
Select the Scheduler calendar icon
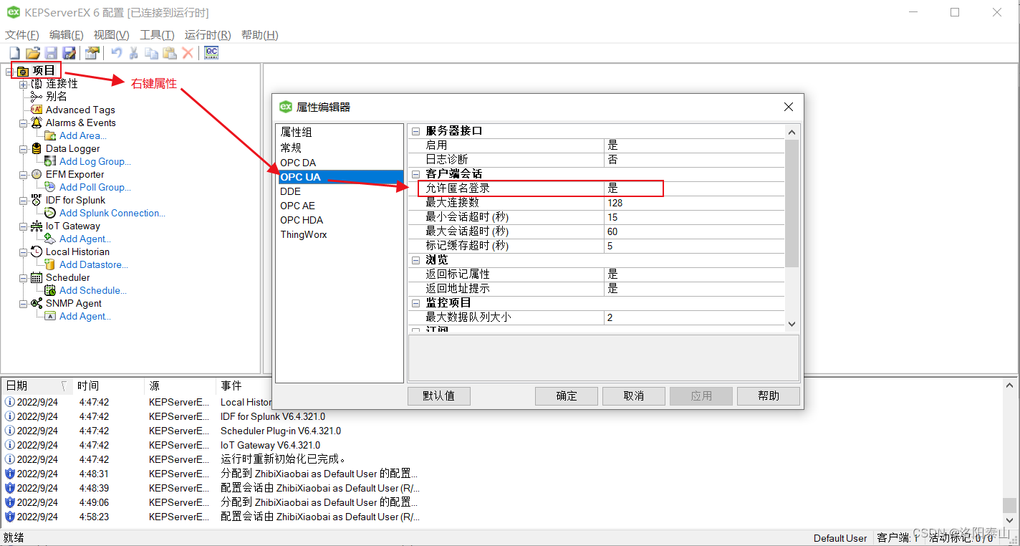(x=37, y=277)
